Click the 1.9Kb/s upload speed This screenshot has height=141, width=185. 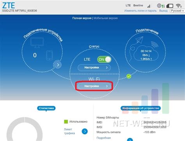(146, 59)
